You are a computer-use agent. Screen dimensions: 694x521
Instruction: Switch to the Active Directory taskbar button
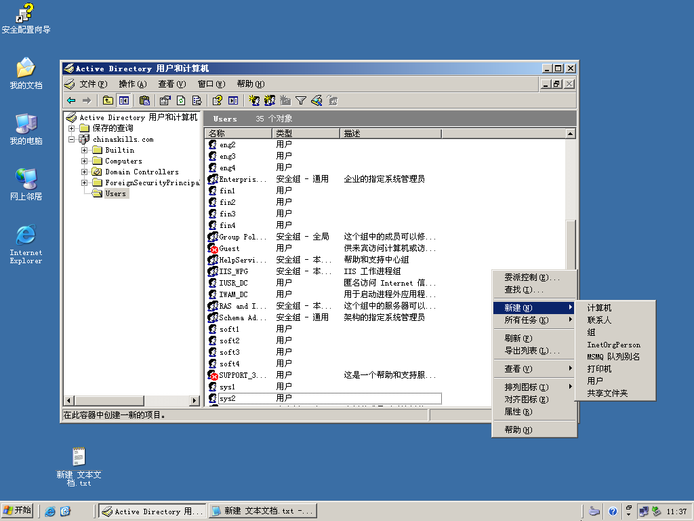click(152, 512)
